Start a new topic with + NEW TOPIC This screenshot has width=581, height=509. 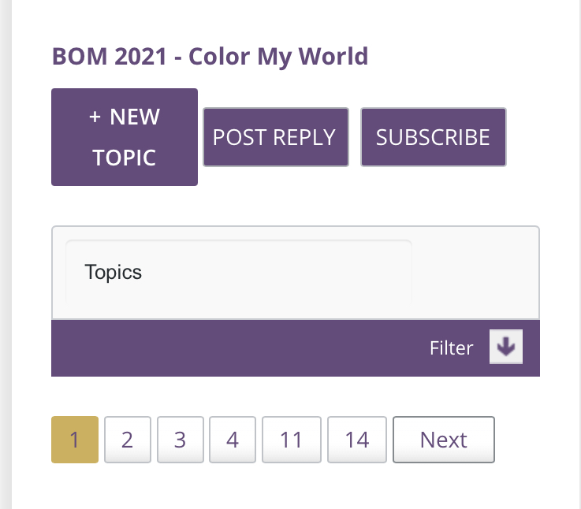click(x=125, y=137)
